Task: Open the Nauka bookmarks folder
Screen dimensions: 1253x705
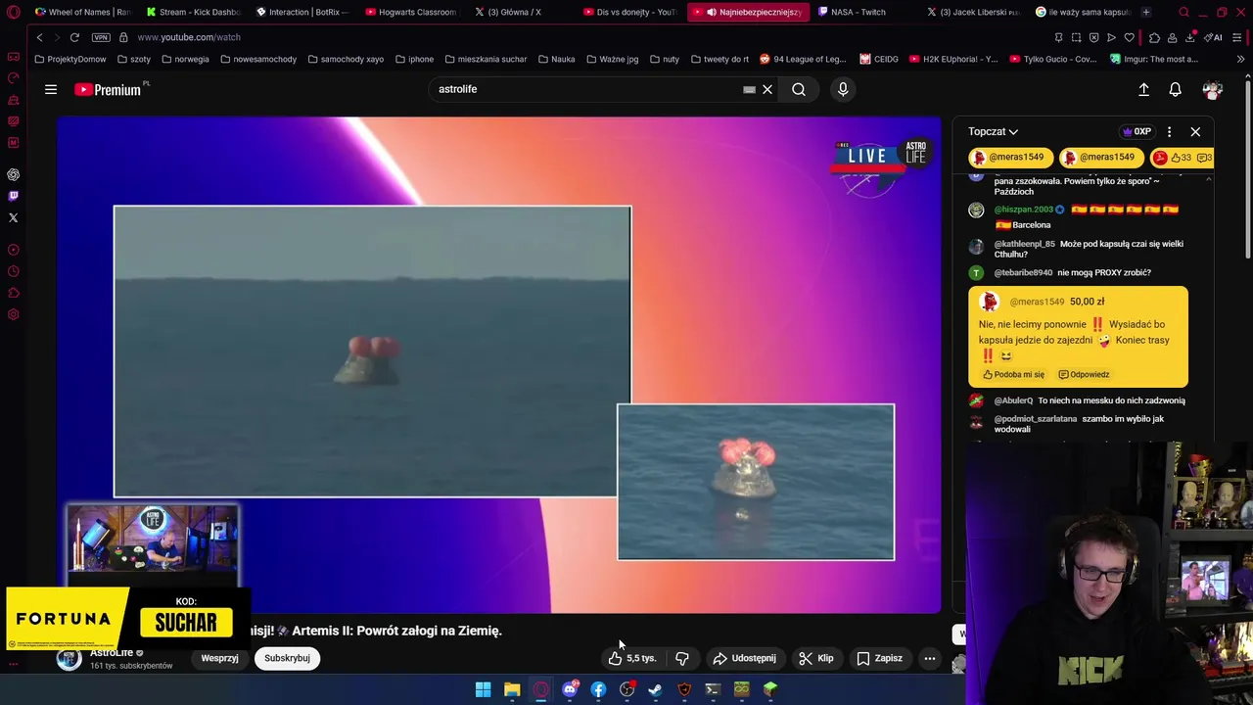Action: (x=557, y=59)
